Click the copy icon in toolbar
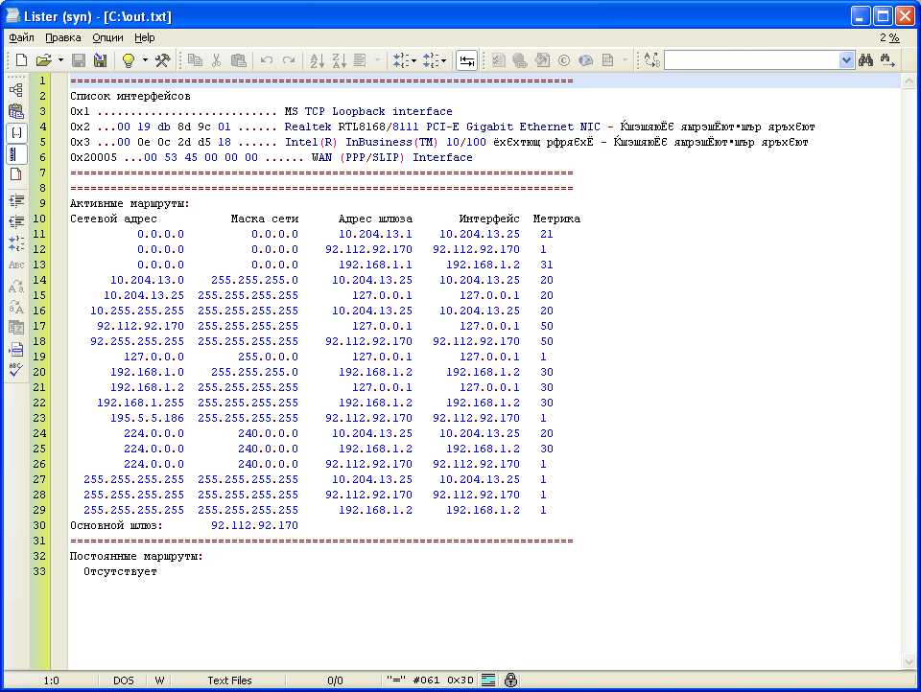The width and height of the screenshot is (921, 692). (x=195, y=59)
